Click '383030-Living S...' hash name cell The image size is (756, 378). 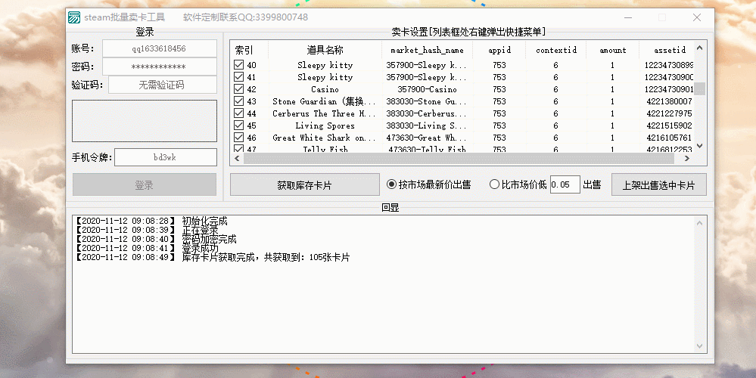(x=427, y=125)
